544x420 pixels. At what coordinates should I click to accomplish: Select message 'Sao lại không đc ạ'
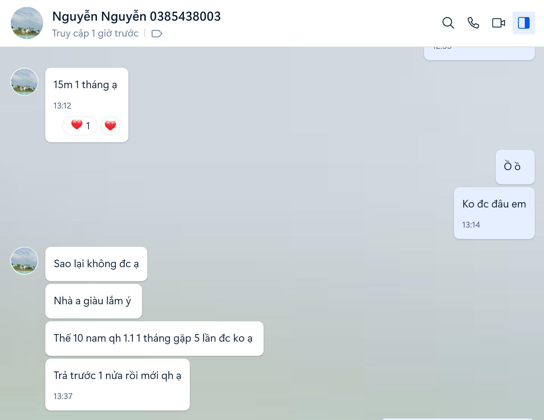pos(96,264)
